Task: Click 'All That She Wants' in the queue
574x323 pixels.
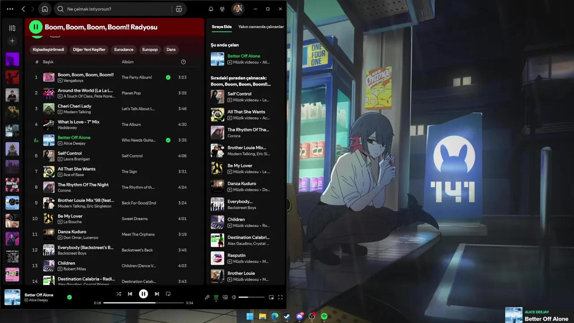Action: (x=246, y=112)
